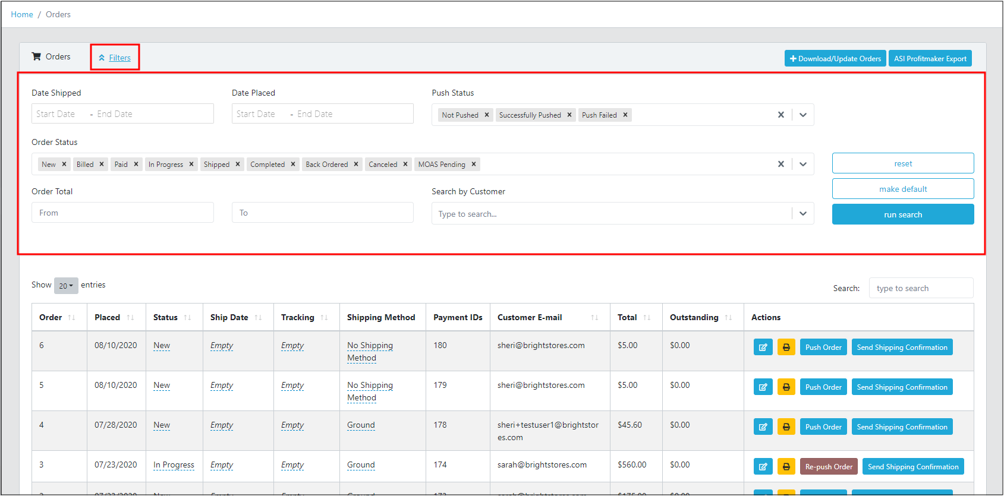The height and width of the screenshot is (496, 1004).
Task: Remove the Canceled status tag
Action: [x=405, y=165]
